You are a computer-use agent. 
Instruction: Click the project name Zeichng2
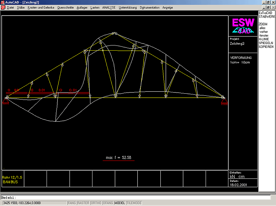(x=237, y=44)
